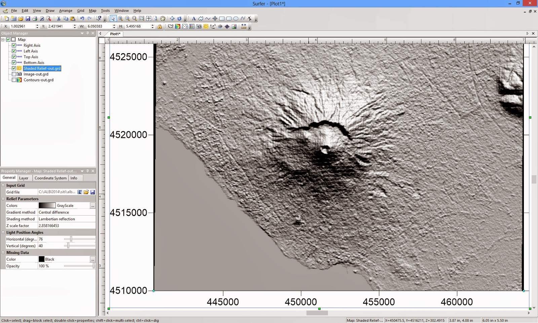Collapse the Relief Parameters section
Screen dimensions: 538x323
(3, 199)
